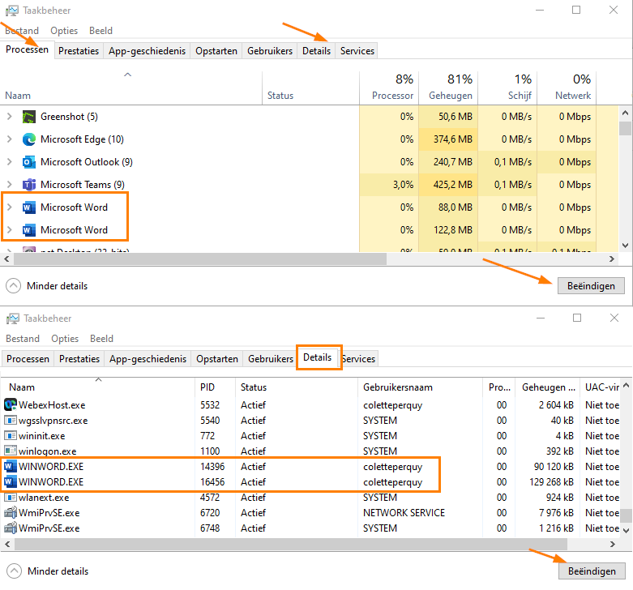
Task: Select the 'NETWORK SERVICE' user name cell
Action: click(x=404, y=513)
